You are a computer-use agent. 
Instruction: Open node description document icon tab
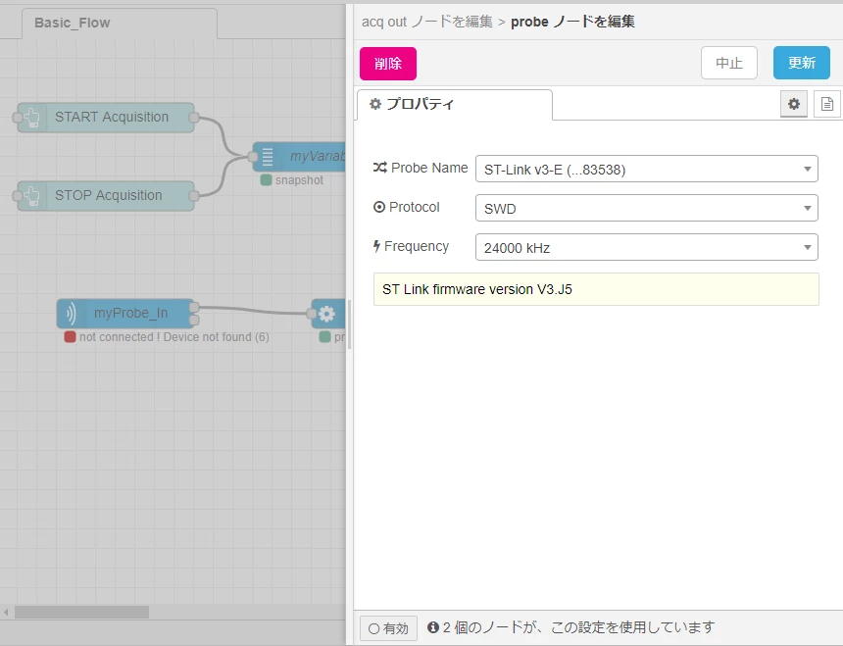[x=827, y=104]
